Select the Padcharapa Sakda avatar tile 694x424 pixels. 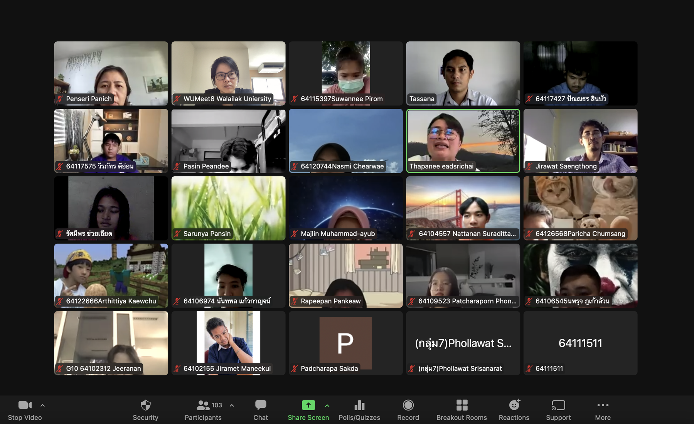tap(346, 343)
